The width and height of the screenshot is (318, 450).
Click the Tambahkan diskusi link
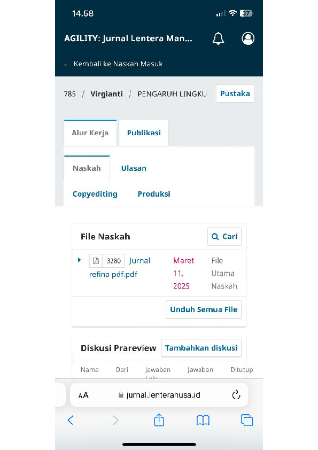(x=201, y=348)
